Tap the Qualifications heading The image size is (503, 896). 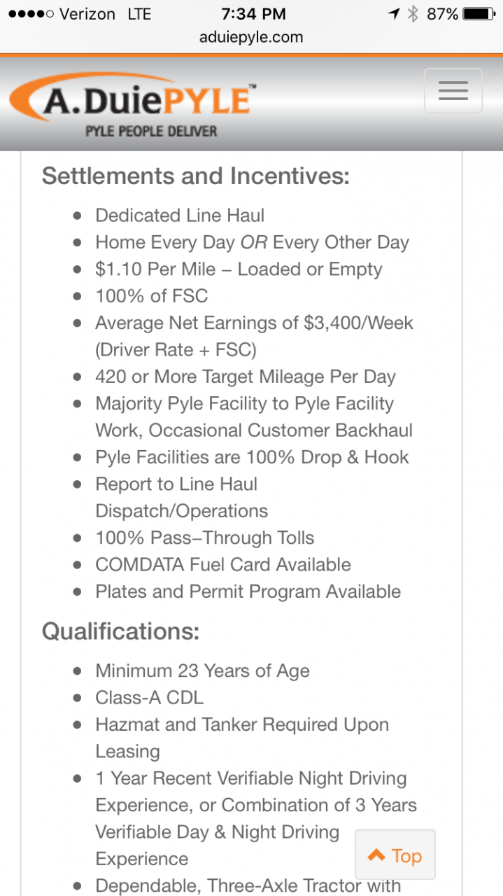[120, 631]
